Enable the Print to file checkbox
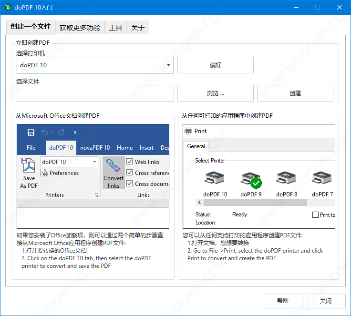Screen dimensions: 351x316 click(315, 214)
